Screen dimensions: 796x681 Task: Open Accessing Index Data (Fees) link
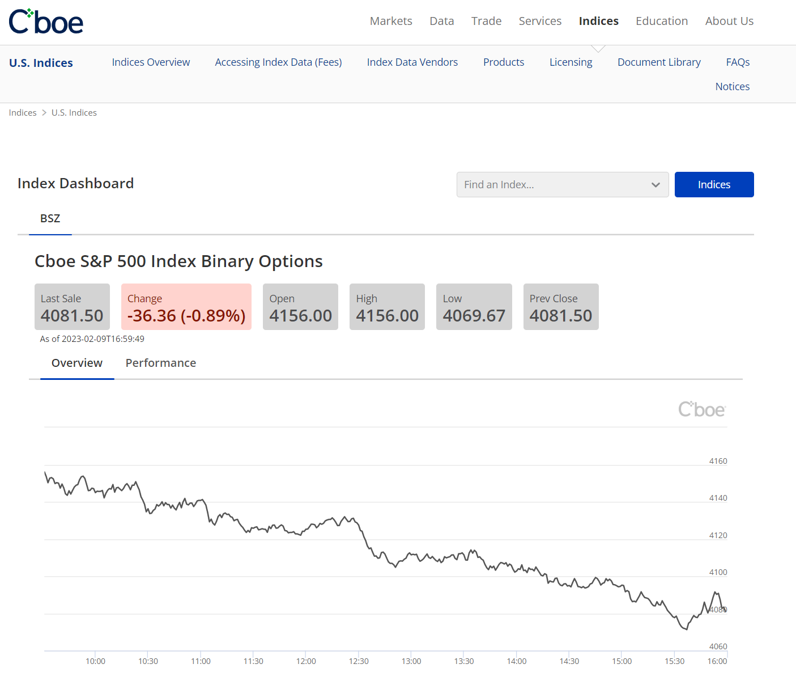click(x=278, y=62)
